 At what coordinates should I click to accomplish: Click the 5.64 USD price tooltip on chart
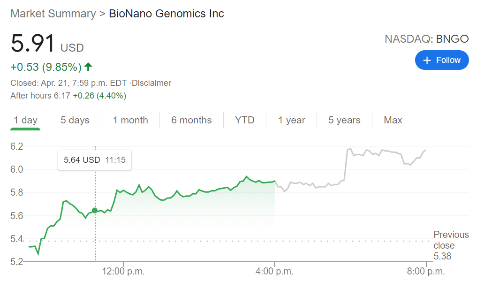coord(94,160)
